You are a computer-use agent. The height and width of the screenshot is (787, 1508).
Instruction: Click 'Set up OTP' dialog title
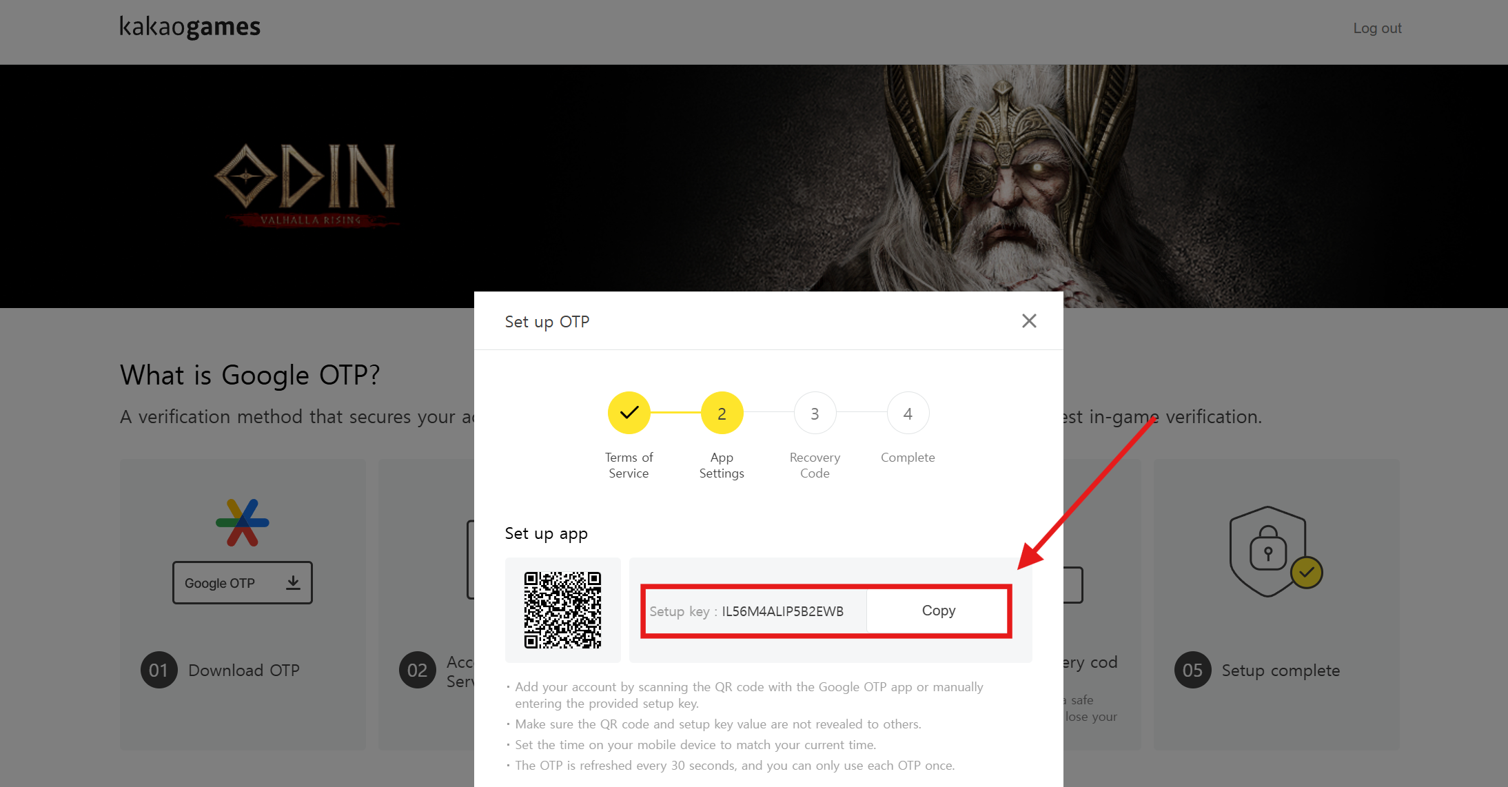pyautogui.click(x=547, y=322)
